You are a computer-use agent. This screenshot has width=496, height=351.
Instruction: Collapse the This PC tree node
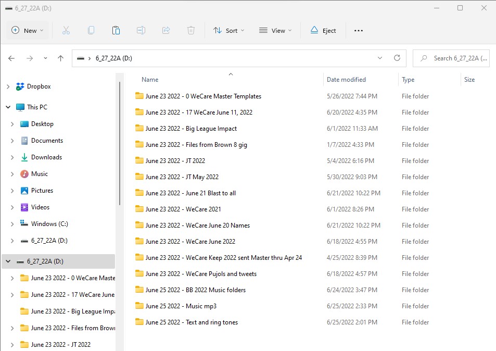pos(8,107)
